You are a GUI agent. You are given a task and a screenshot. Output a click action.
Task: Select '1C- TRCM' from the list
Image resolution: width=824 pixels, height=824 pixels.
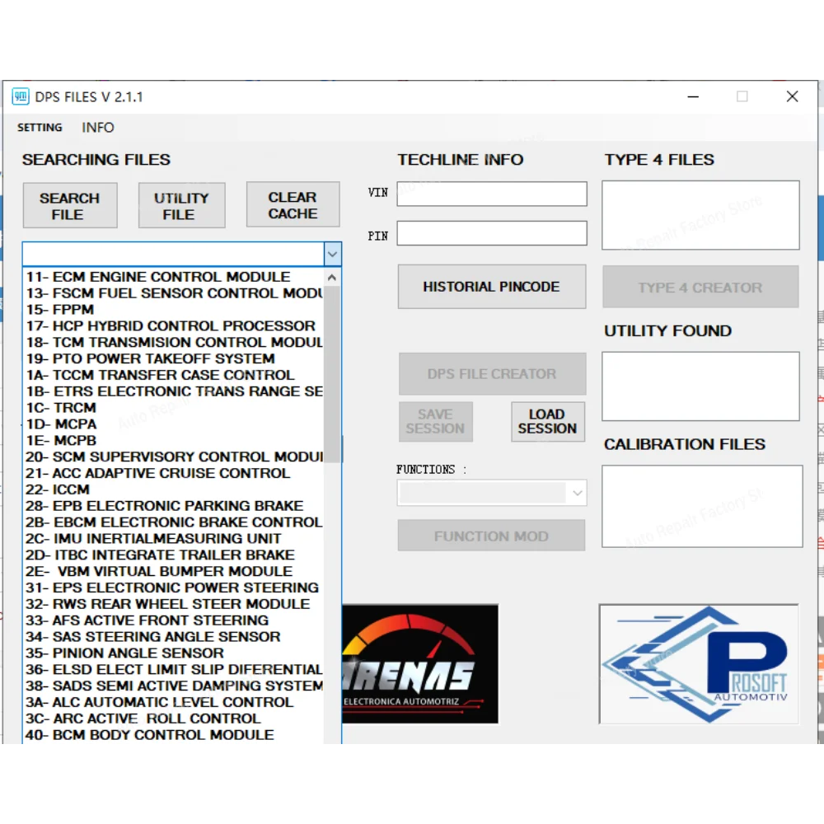pyautogui.click(x=173, y=408)
